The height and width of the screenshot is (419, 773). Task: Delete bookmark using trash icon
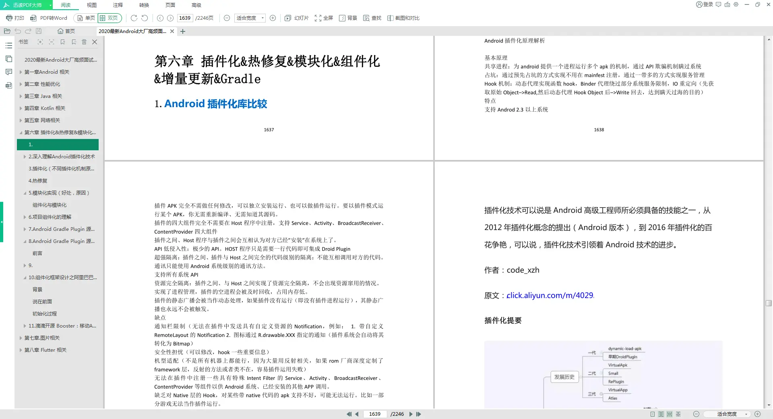[84, 42]
